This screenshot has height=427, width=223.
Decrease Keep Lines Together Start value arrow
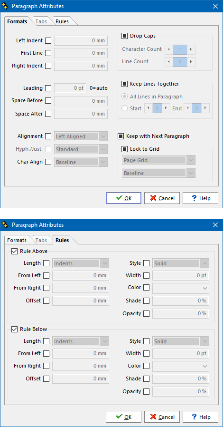148,108
